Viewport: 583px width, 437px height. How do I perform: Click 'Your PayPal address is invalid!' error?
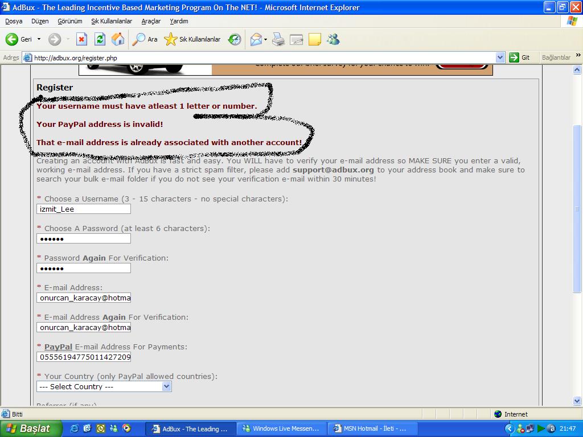pyautogui.click(x=100, y=124)
